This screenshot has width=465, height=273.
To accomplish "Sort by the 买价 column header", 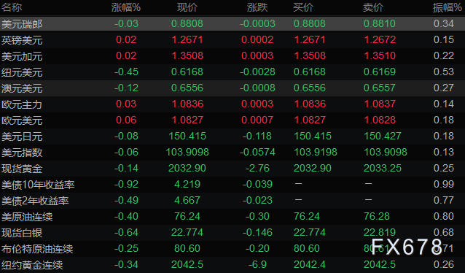I will point(303,7).
